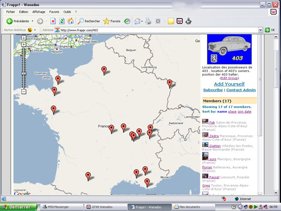Sort members by join date
The image size is (281, 211).
244,112
